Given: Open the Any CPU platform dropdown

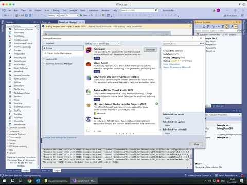Looking at the screenshot, I should point(69,15).
